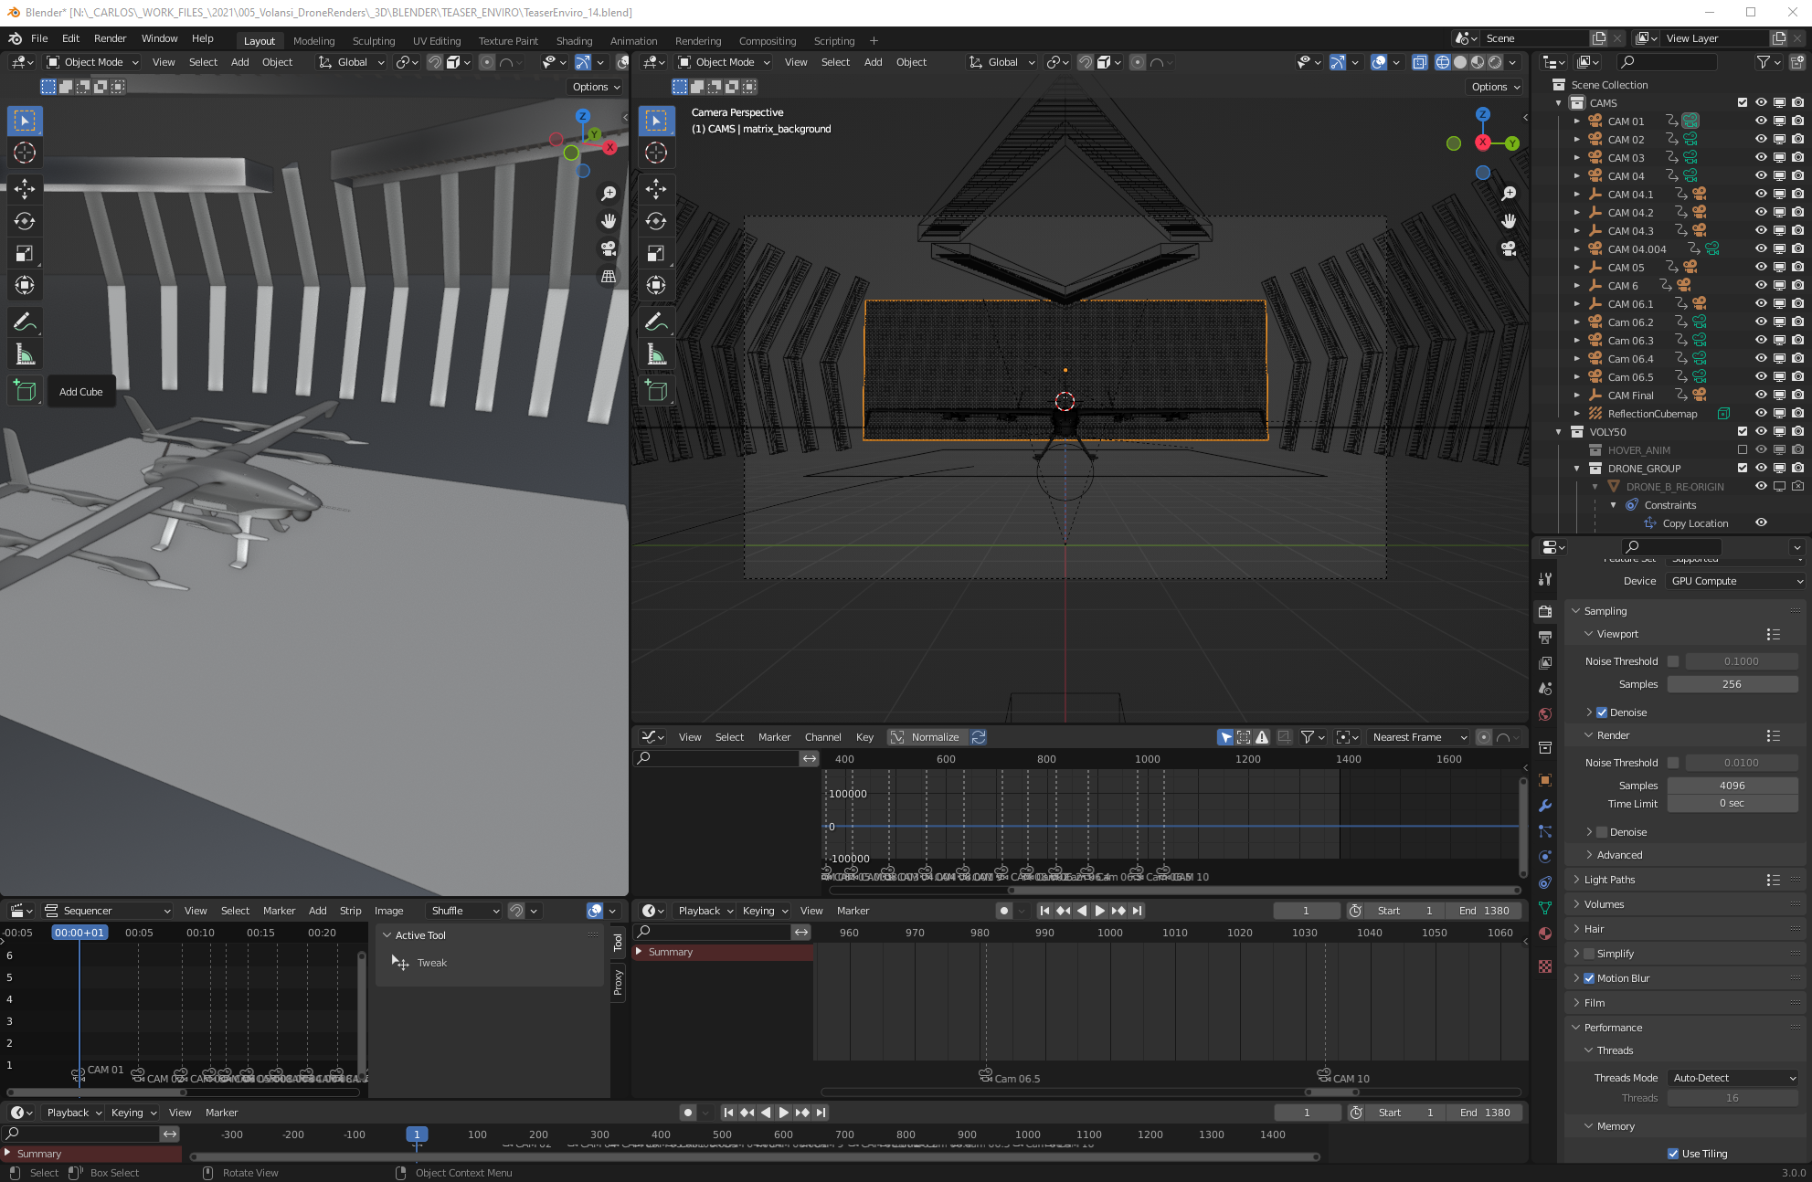The height and width of the screenshot is (1182, 1812).
Task: Select the Move tool in left viewport
Action: [25, 189]
